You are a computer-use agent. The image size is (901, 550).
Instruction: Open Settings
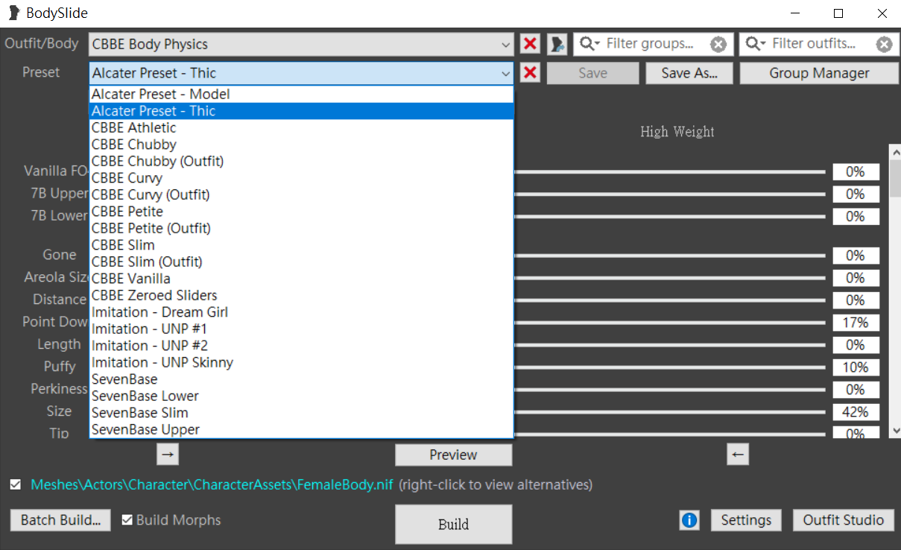point(746,520)
